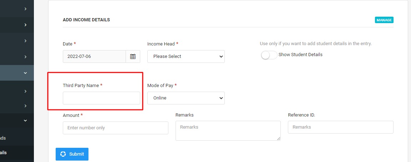Click the Amount number field
This screenshot has width=411, height=162.
point(116,128)
